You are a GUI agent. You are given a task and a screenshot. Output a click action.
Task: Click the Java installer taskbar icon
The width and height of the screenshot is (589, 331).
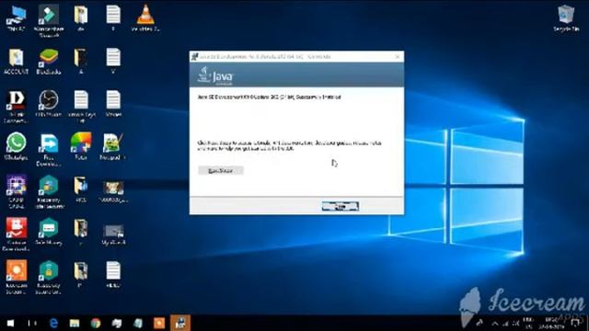[180, 323]
